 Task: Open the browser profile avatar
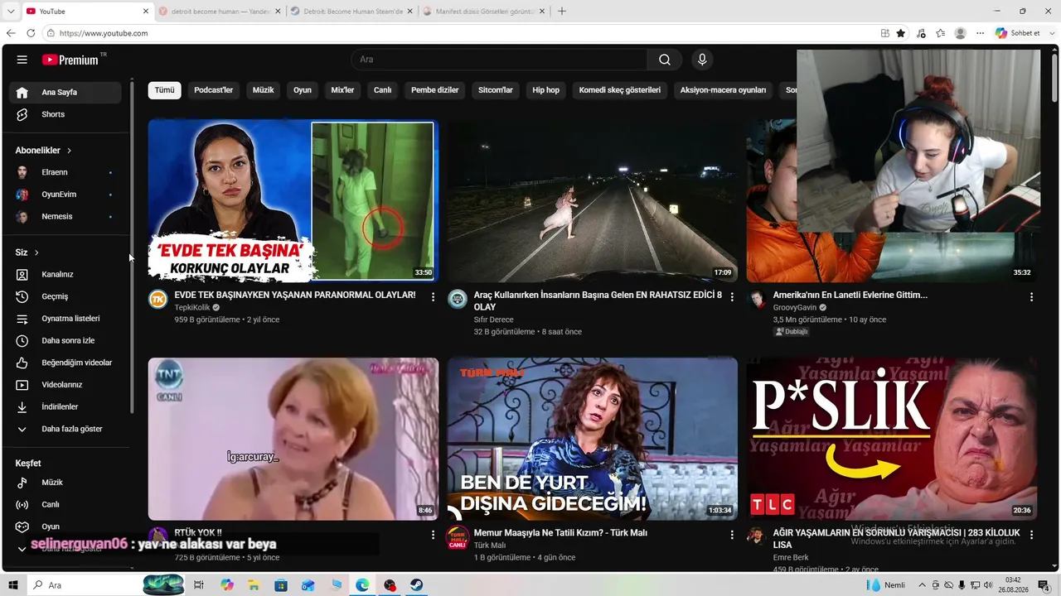(961, 33)
